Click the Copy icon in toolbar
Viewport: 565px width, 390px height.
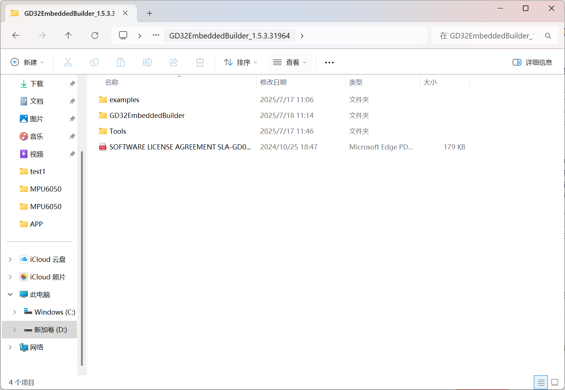click(x=95, y=62)
